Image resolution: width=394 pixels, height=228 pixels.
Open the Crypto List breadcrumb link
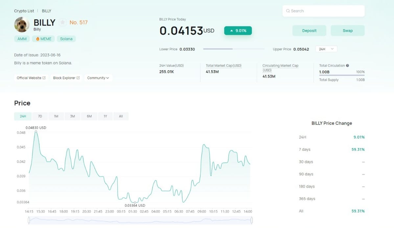tap(24, 11)
